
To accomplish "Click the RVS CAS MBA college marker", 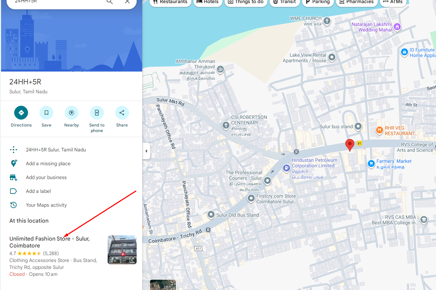I will tap(424, 219).
